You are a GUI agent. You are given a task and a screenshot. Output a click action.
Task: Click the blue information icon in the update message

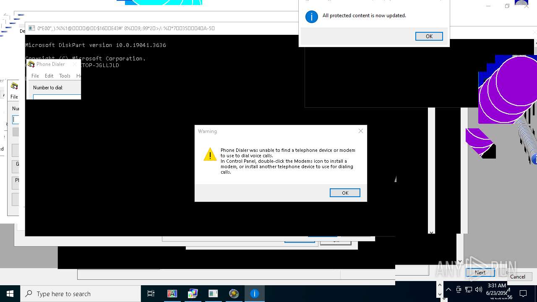pos(311,17)
